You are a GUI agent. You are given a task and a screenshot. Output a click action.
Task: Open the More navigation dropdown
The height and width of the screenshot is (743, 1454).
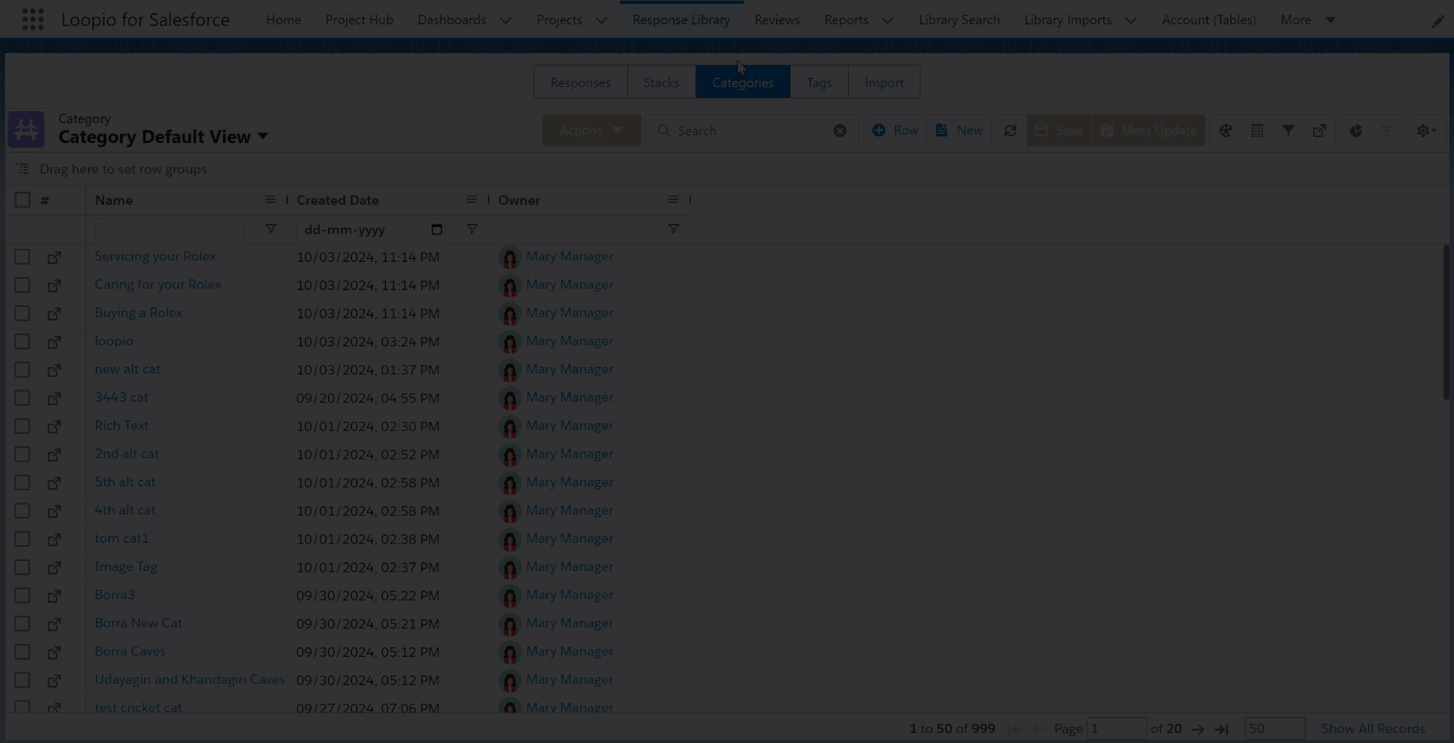[x=1308, y=20]
